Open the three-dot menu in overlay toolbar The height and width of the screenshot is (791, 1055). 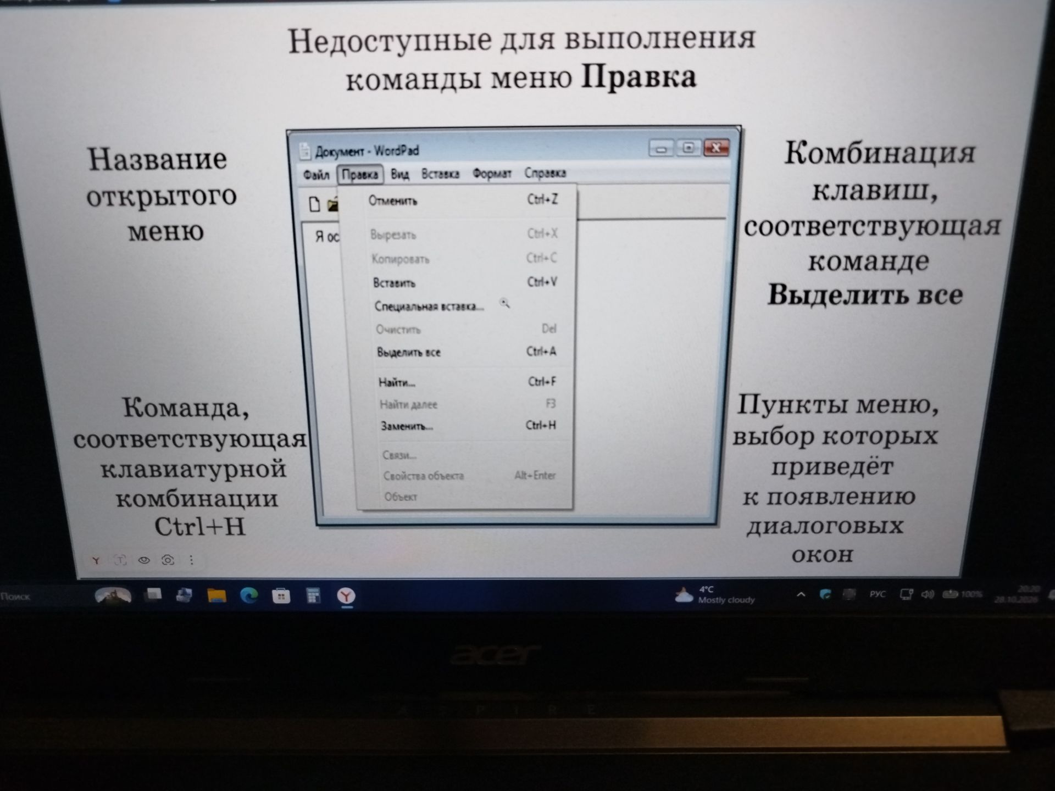(191, 560)
